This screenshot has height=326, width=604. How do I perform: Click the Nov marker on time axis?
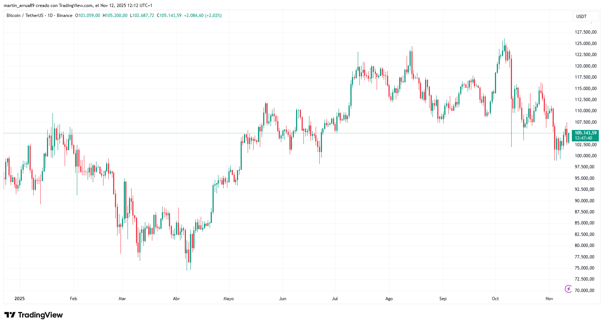549,299
